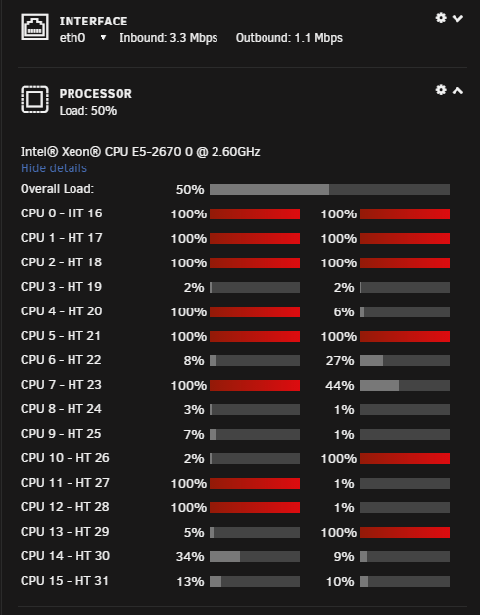Click the INTERFACE section heading

coord(93,22)
